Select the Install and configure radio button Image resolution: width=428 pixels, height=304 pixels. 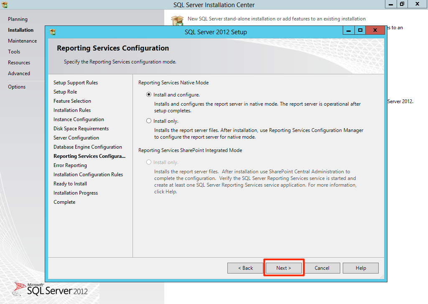pos(149,95)
